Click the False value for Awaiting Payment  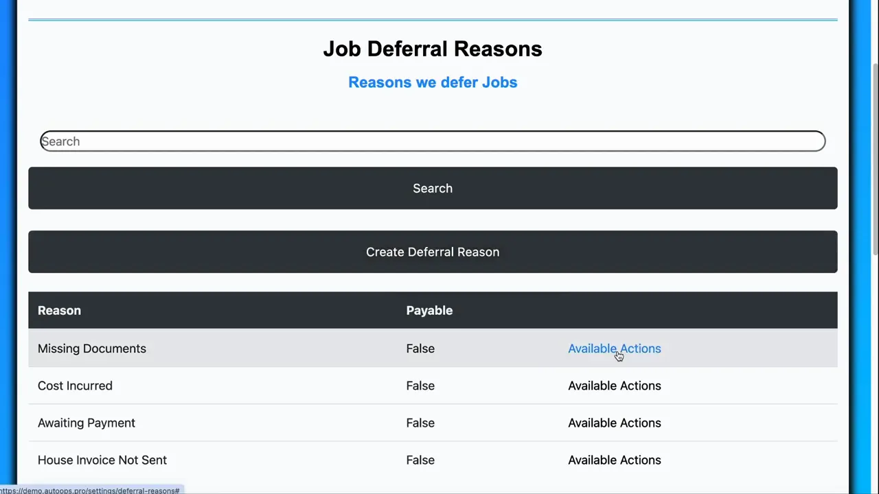pyautogui.click(x=420, y=423)
